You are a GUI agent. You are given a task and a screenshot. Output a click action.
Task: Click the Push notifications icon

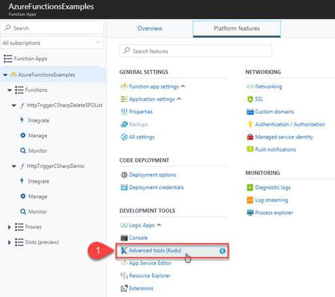(250, 149)
